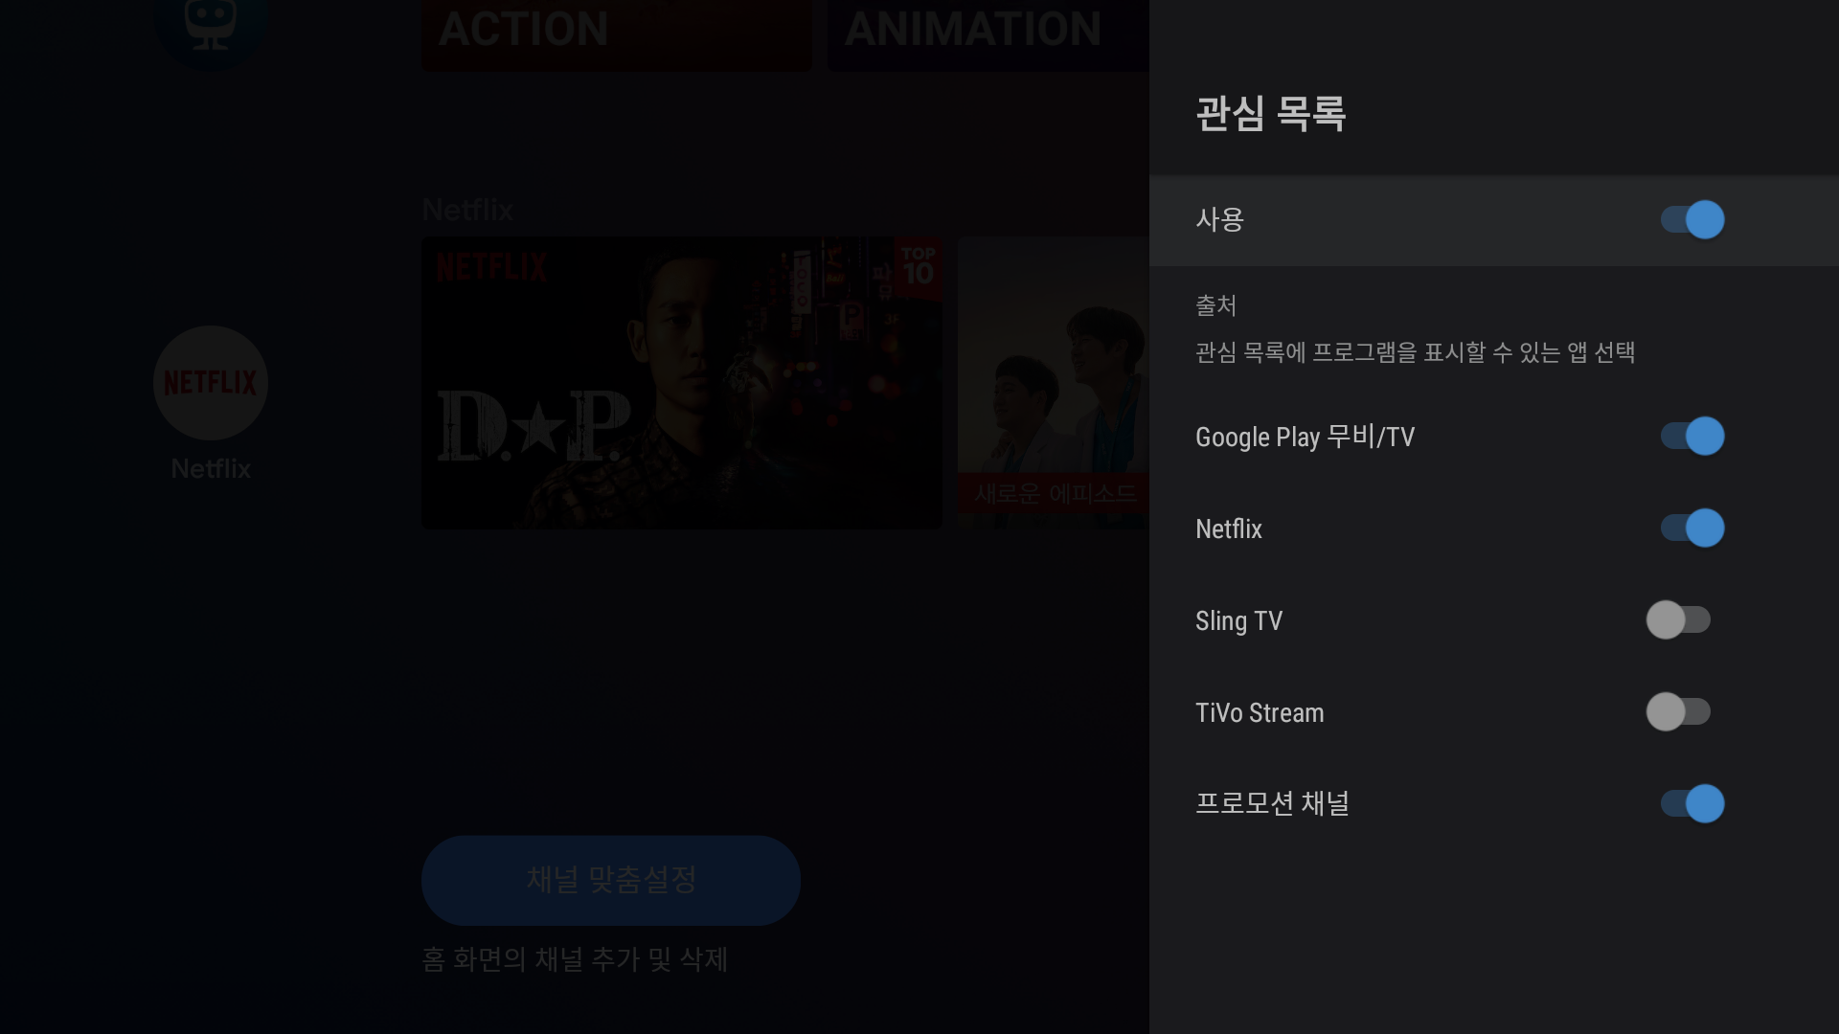Click the Netflix circular app icon
This screenshot has height=1034, width=1839.
click(211, 383)
